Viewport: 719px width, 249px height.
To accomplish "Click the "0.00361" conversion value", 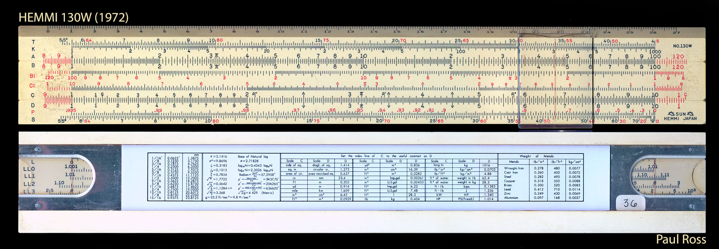I will 417,178.
